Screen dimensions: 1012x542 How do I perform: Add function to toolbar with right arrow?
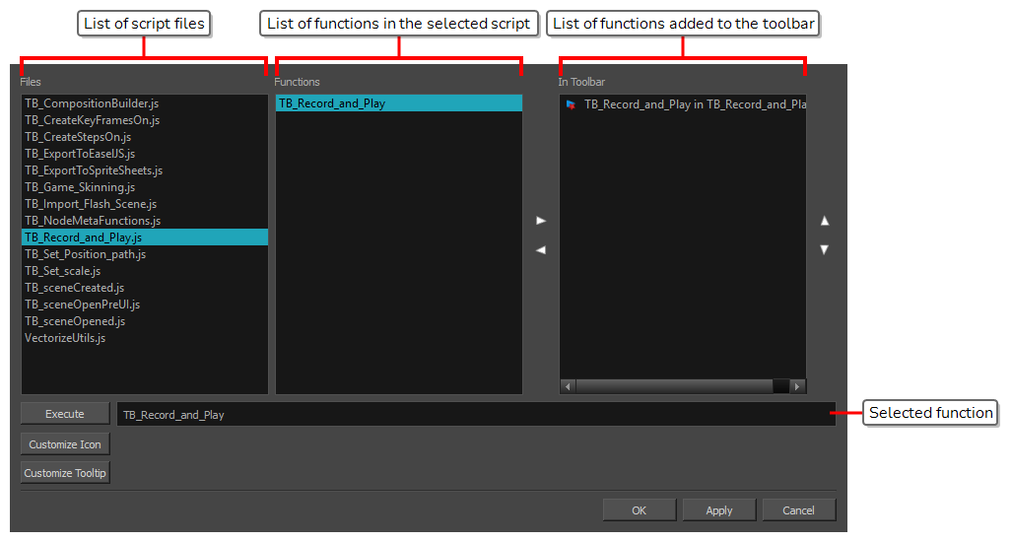[x=541, y=221]
